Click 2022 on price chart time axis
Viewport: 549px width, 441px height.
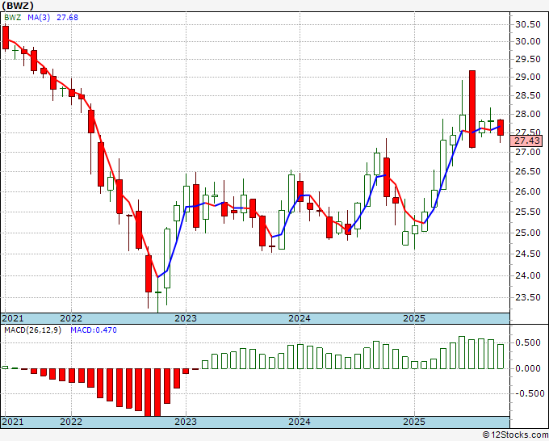(x=71, y=318)
